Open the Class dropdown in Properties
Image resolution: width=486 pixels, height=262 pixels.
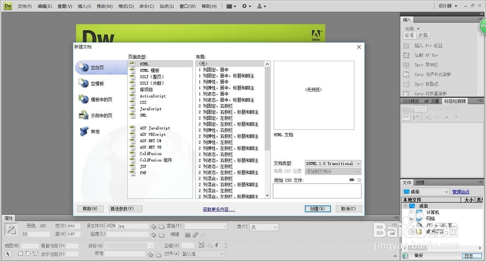click(263, 228)
